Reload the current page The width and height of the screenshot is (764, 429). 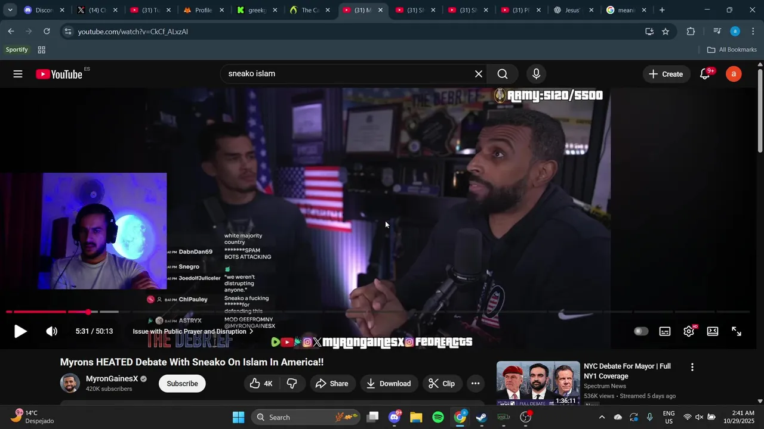coord(47,32)
